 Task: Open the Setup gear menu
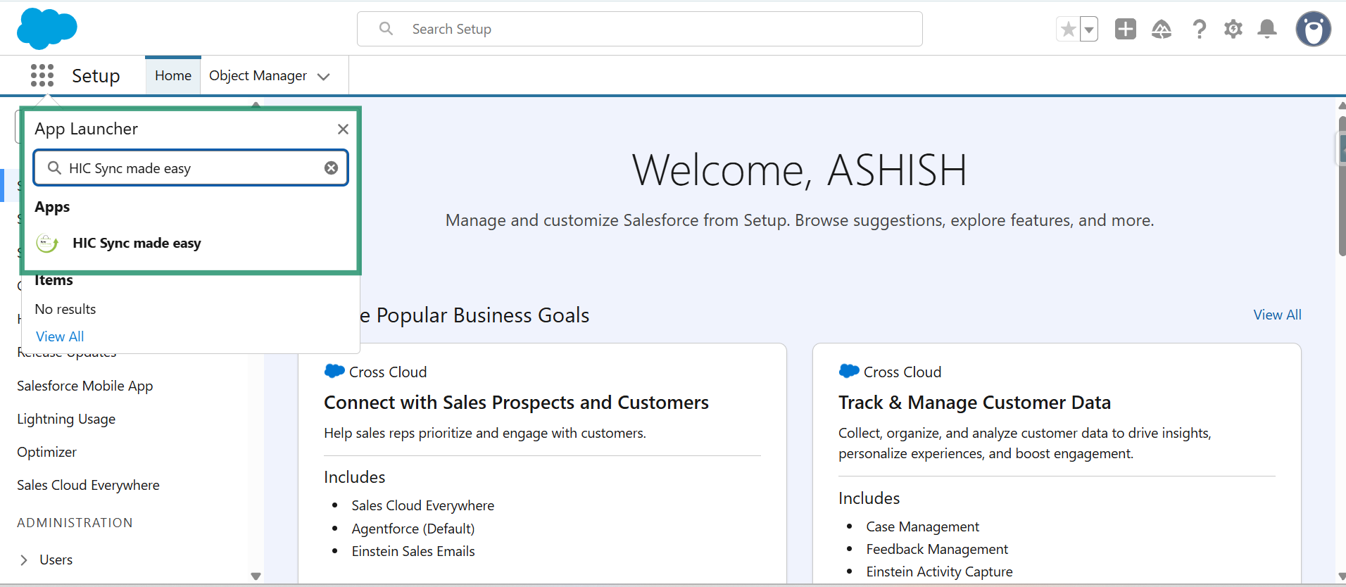pyautogui.click(x=1233, y=29)
